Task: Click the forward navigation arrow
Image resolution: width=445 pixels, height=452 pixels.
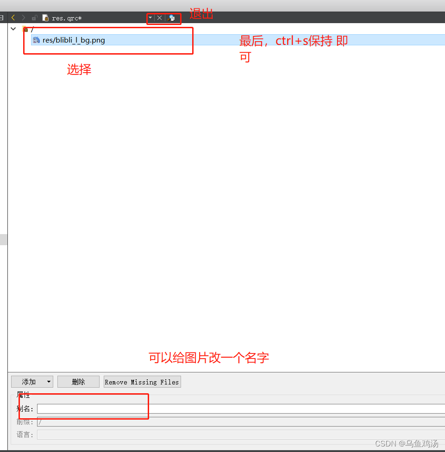Action: pos(23,18)
